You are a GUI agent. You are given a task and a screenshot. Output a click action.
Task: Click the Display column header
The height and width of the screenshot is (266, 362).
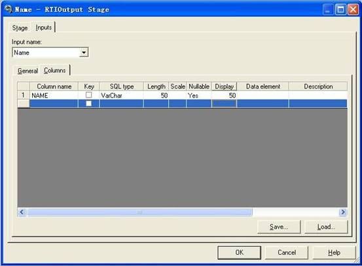[224, 86]
